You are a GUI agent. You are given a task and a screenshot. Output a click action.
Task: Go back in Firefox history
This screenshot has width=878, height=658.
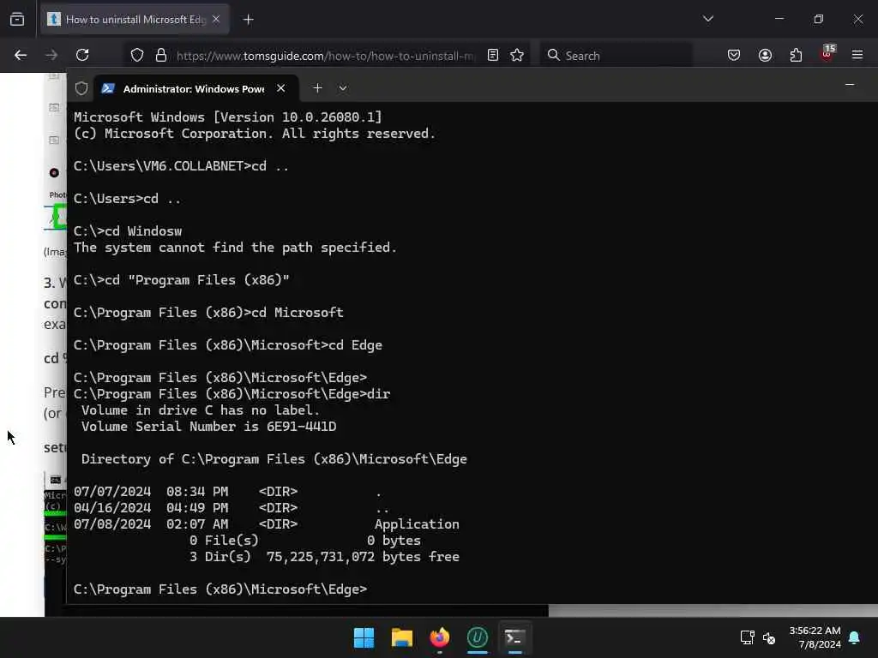click(21, 55)
